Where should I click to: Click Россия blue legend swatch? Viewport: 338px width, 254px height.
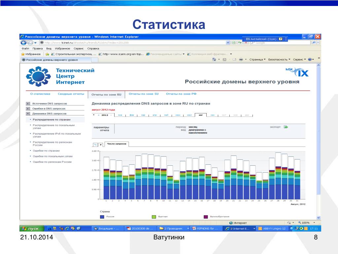click(102, 217)
